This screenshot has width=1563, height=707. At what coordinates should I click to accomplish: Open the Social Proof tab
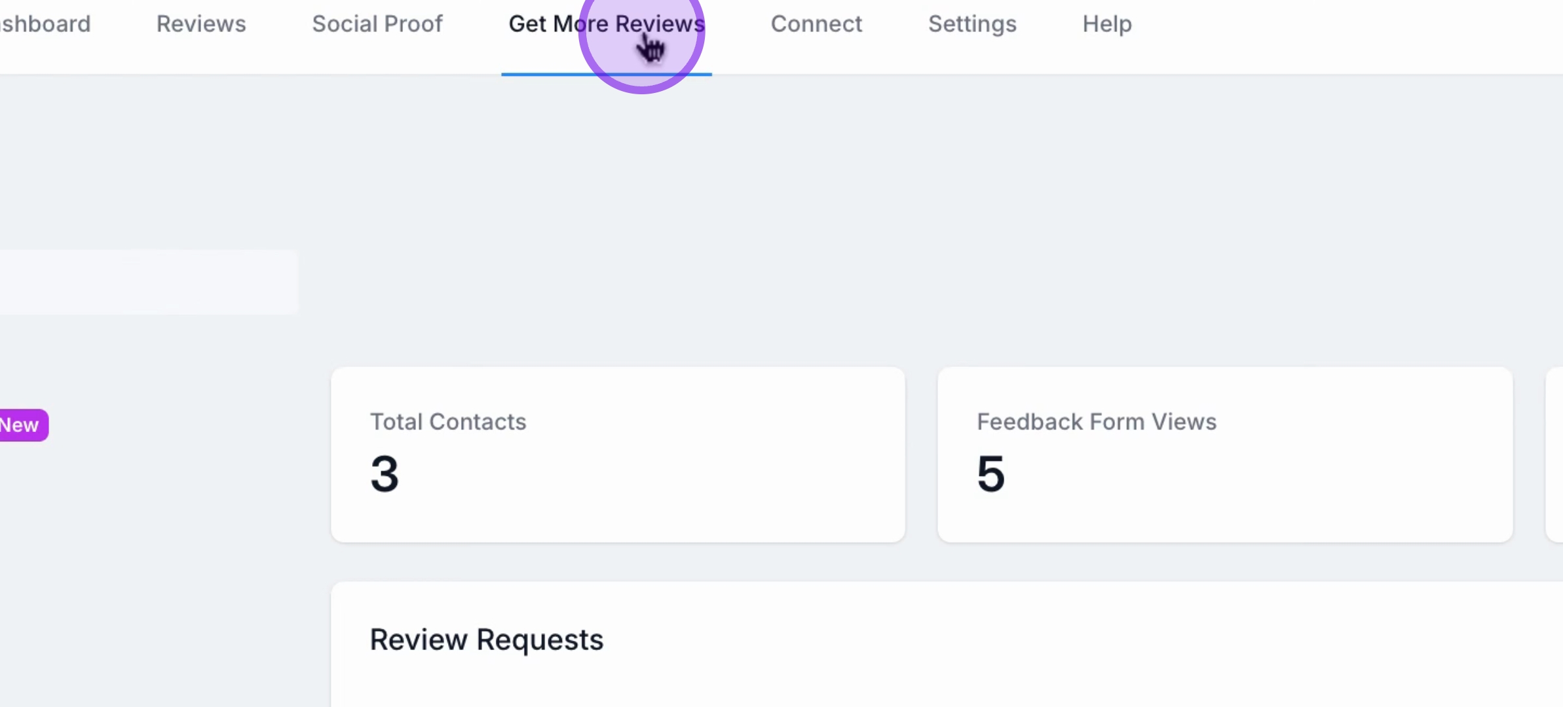377,24
